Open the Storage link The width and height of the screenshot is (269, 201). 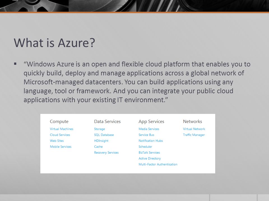[x=99, y=129]
